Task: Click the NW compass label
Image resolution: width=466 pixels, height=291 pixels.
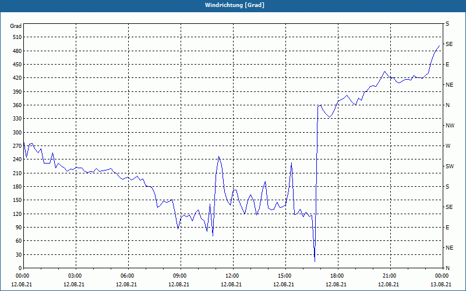Action: coord(450,126)
